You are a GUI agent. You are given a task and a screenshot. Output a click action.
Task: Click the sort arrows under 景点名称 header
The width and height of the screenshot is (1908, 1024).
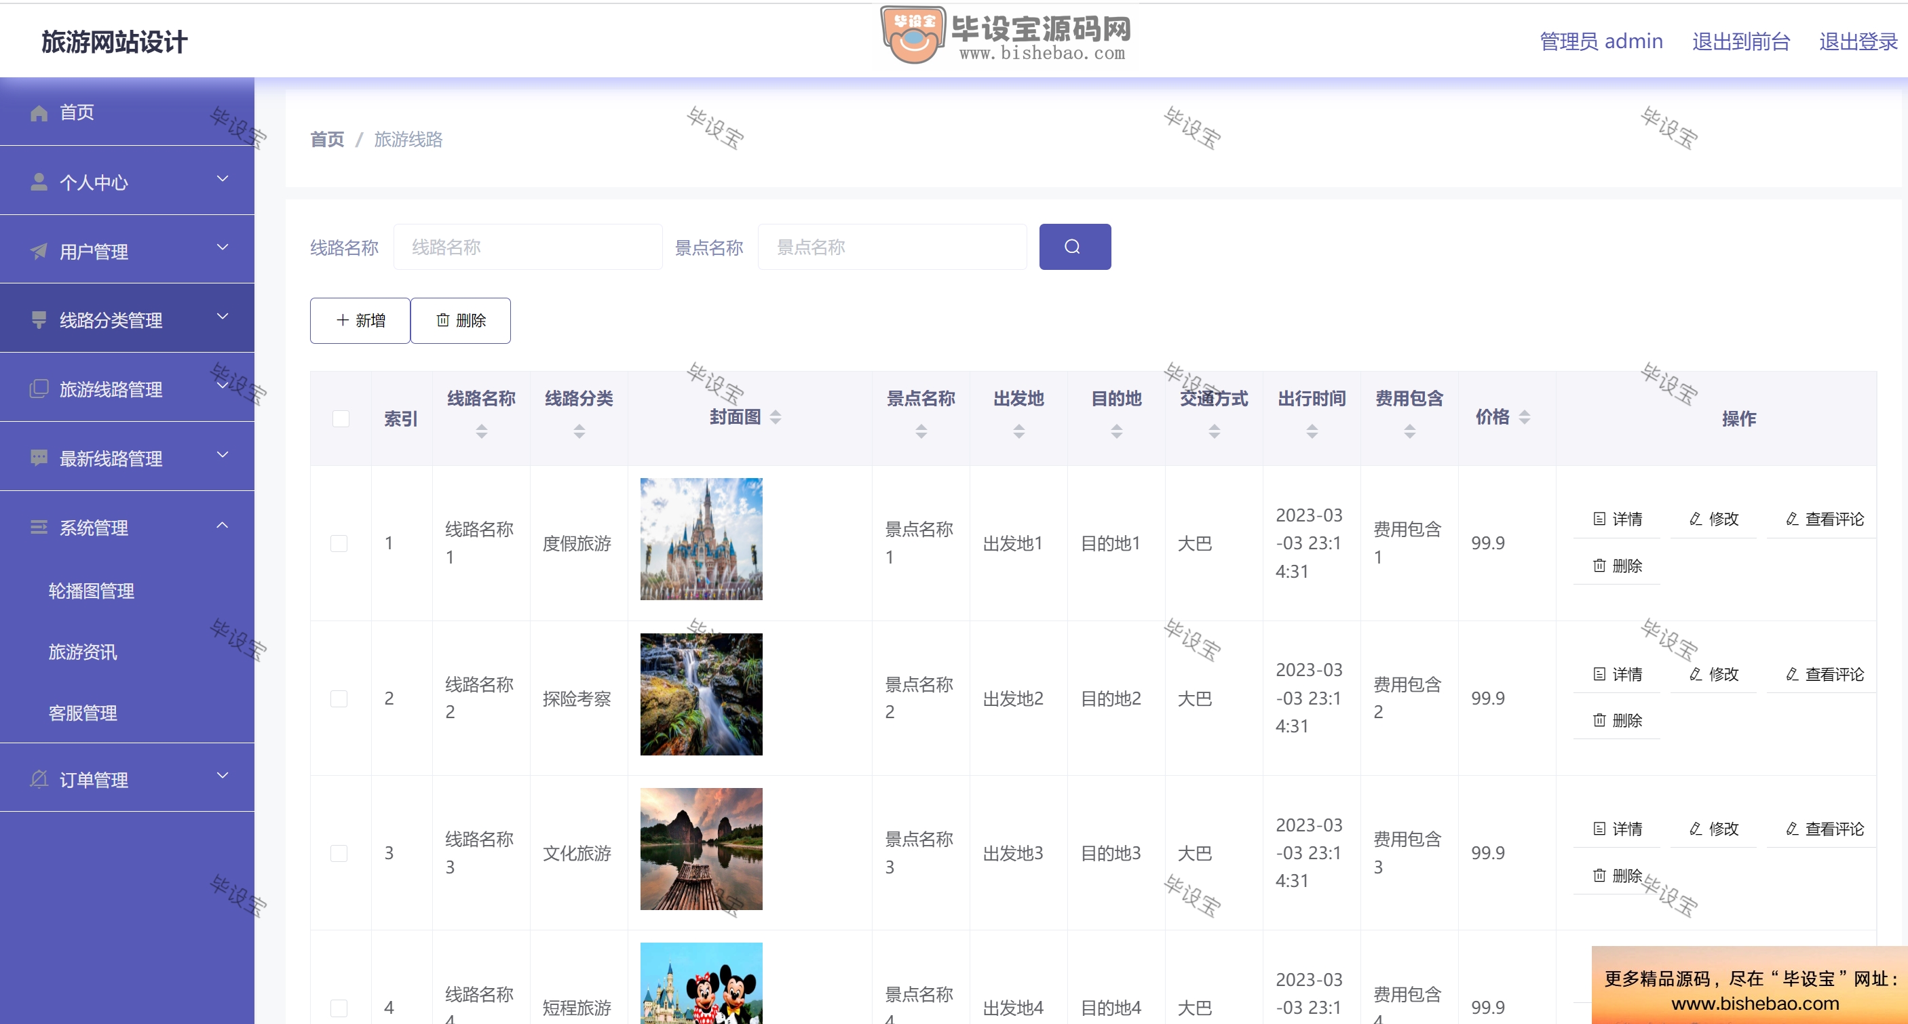(921, 431)
